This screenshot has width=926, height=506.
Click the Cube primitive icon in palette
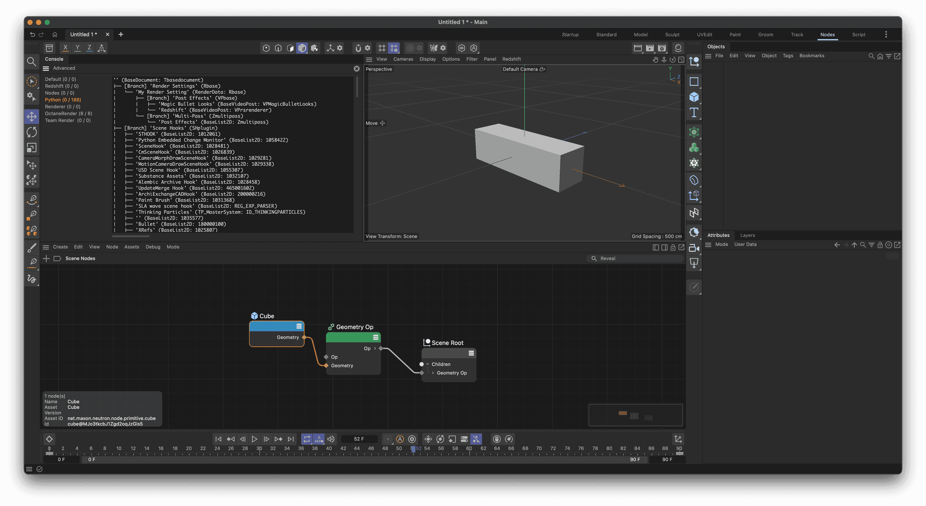click(x=694, y=97)
